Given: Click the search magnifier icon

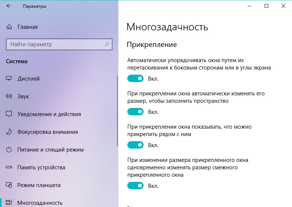Looking at the screenshot, I should click(x=107, y=44).
